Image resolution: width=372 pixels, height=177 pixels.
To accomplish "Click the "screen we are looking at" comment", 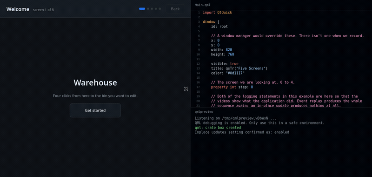I will pyautogui.click(x=252, y=82).
